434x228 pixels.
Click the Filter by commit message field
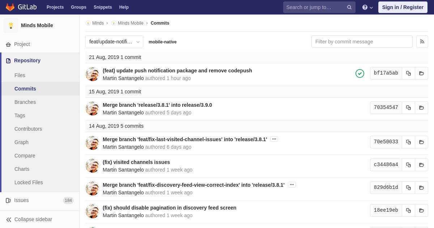pyautogui.click(x=362, y=42)
